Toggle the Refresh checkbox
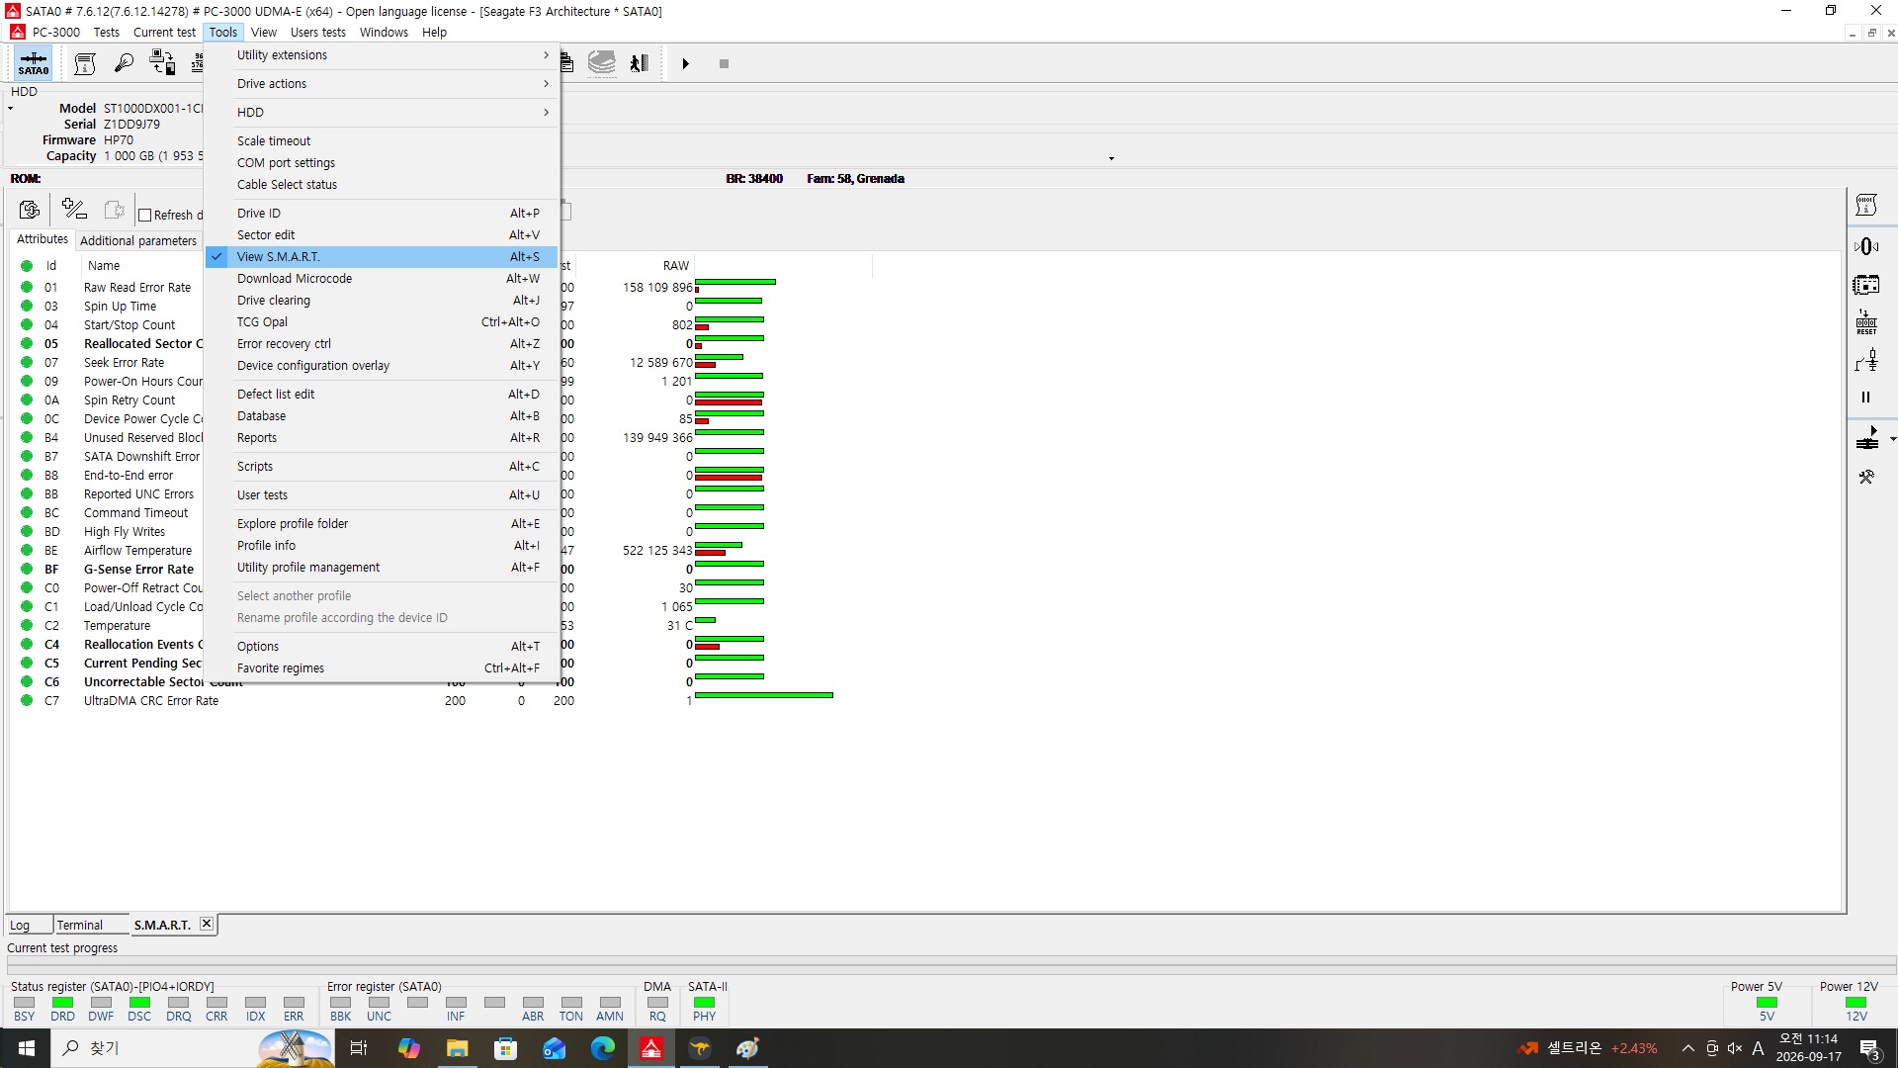 coord(145,216)
